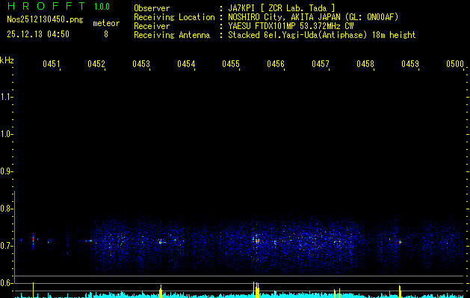Image resolution: width=470 pixels, height=298 pixels.
Task: Click the HROFFT title text
Action: pyautogui.click(x=45, y=7)
